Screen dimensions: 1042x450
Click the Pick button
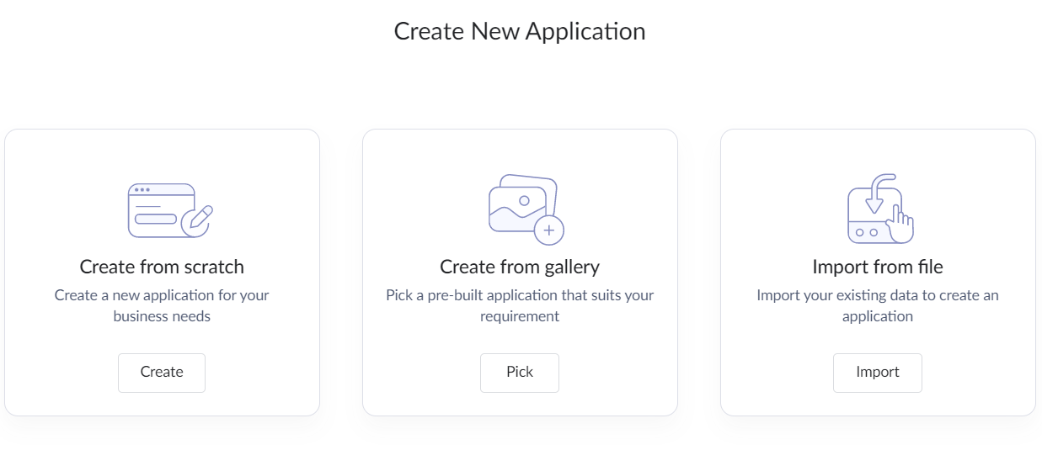[x=520, y=373]
